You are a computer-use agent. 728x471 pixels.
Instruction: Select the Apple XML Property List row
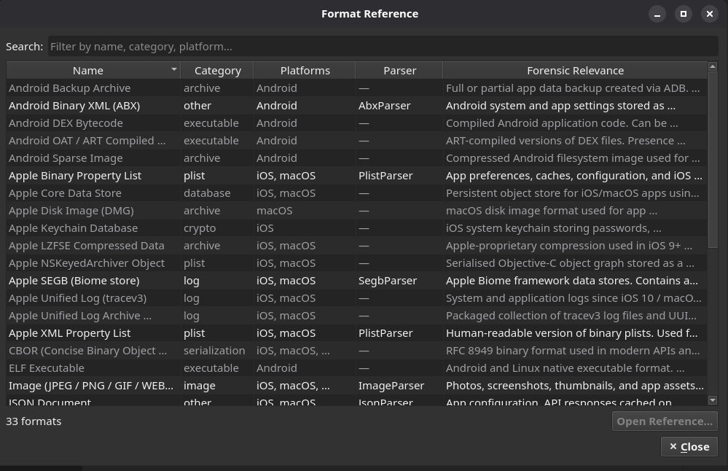click(356, 333)
